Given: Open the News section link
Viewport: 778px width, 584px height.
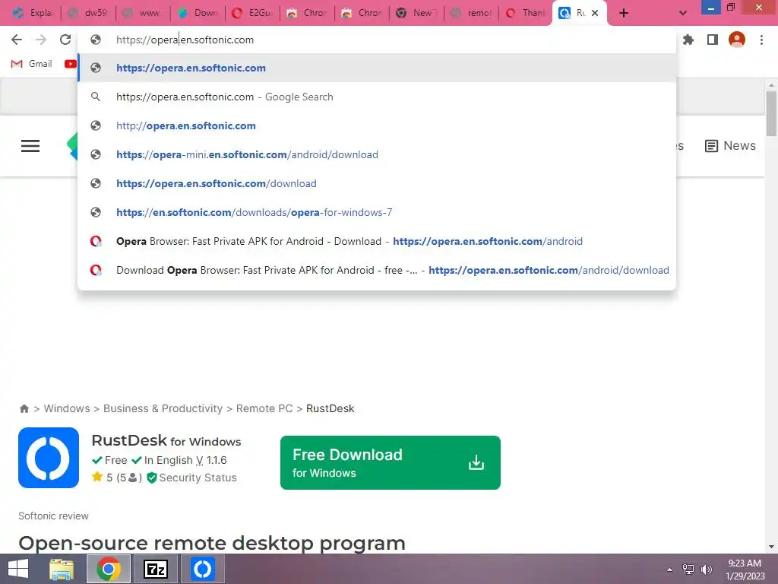Looking at the screenshot, I should click(730, 145).
